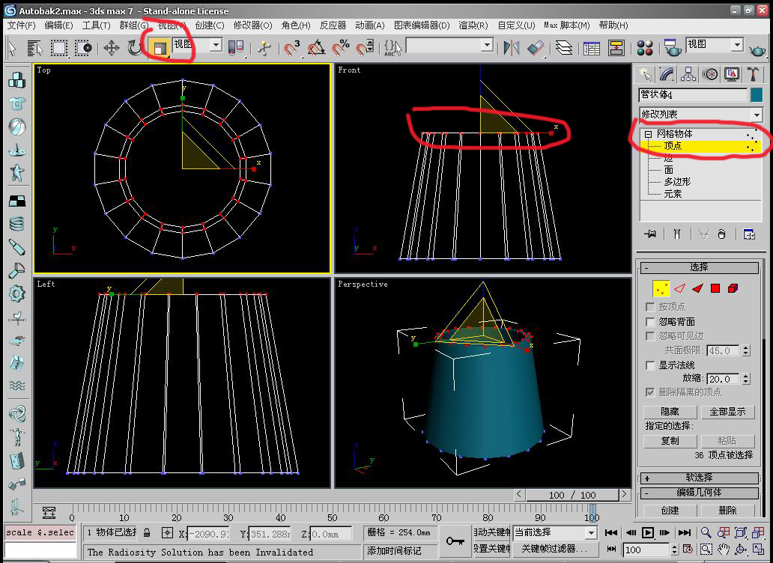This screenshot has height=563, width=773.
Task: Click the 隐藏 button
Action: [x=670, y=412]
